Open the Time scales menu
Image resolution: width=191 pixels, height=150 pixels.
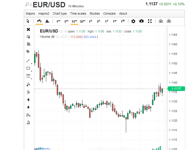click(78, 14)
